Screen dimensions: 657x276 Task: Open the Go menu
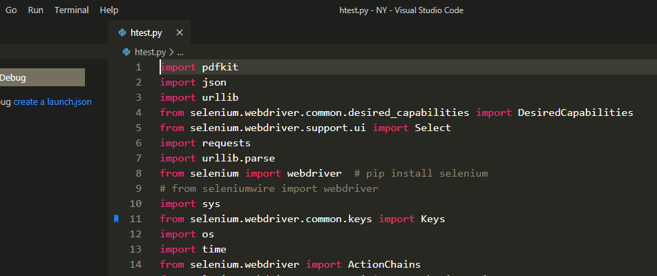pyautogui.click(x=11, y=10)
